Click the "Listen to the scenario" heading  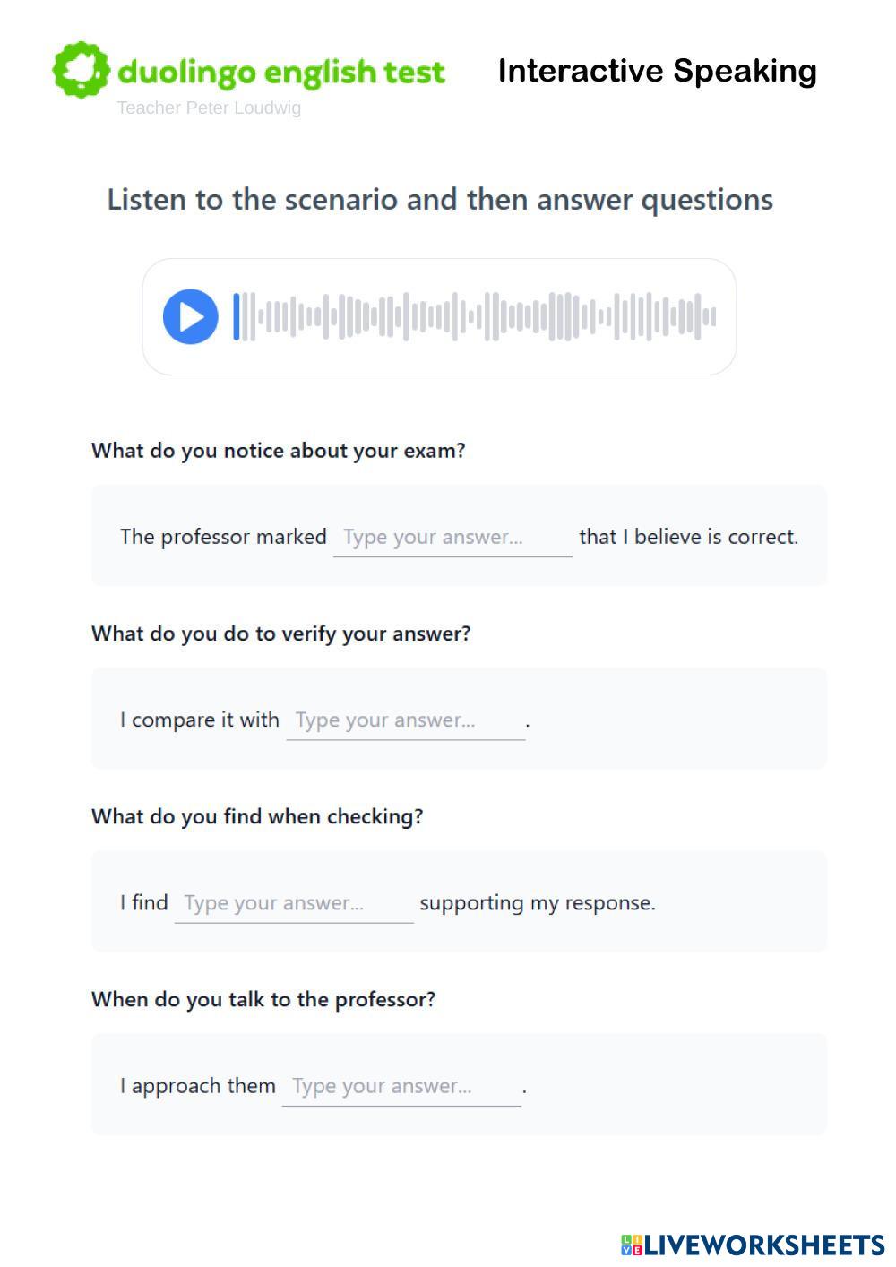point(440,199)
